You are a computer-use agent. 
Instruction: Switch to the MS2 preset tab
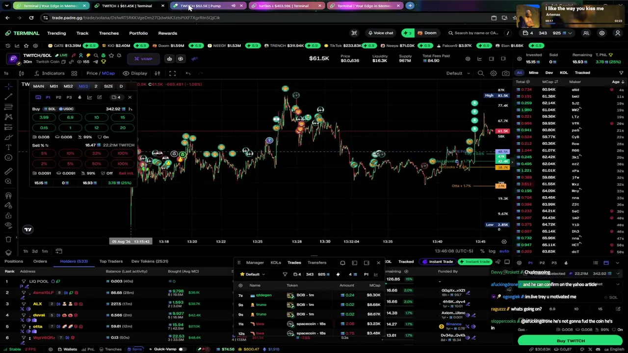68,86
